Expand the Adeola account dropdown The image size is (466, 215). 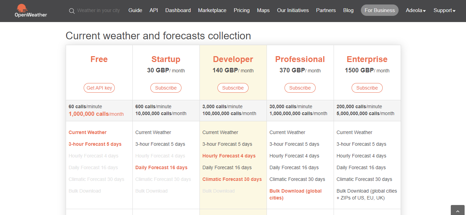[416, 10]
